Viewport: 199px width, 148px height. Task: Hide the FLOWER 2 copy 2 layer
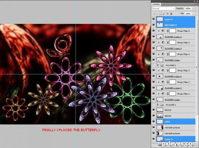(x=154, y=37)
